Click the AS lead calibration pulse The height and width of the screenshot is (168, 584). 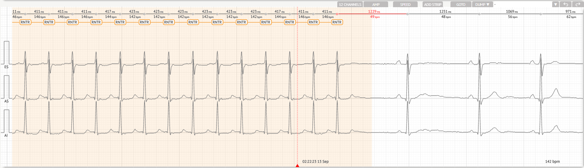7,86
